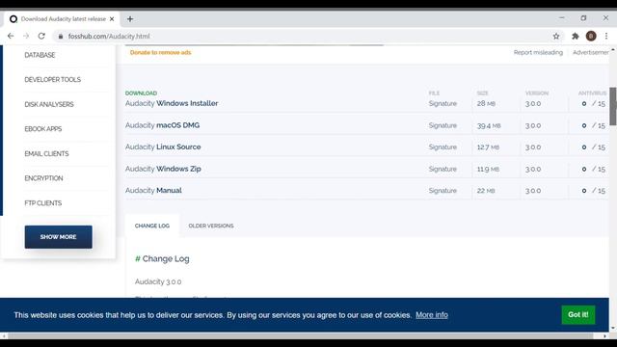Close the Download Audacity tab
The width and height of the screenshot is (617, 347).
click(x=112, y=19)
